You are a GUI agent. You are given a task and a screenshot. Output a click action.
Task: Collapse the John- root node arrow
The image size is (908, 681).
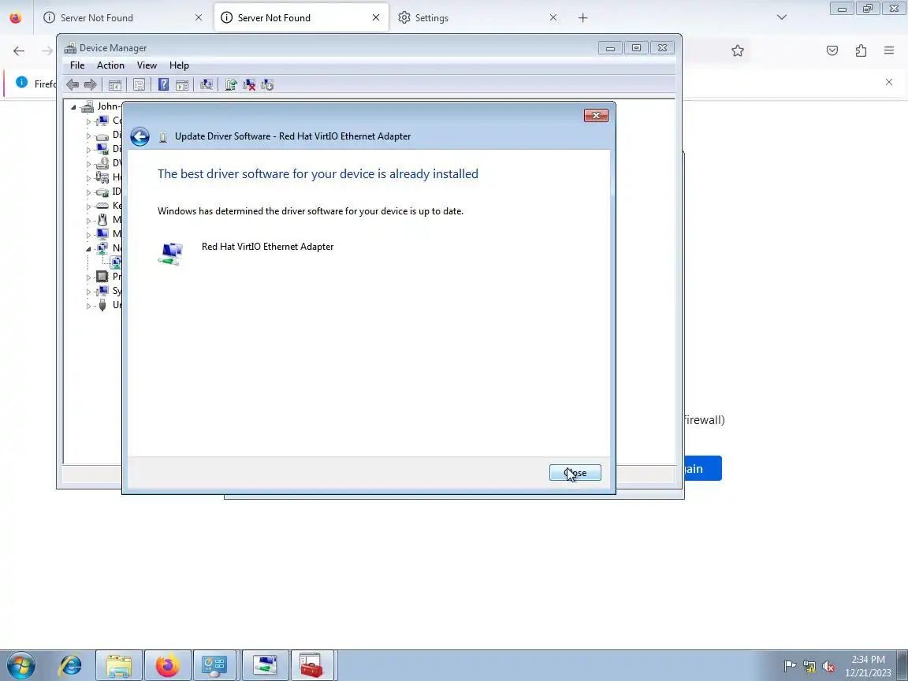(x=73, y=107)
